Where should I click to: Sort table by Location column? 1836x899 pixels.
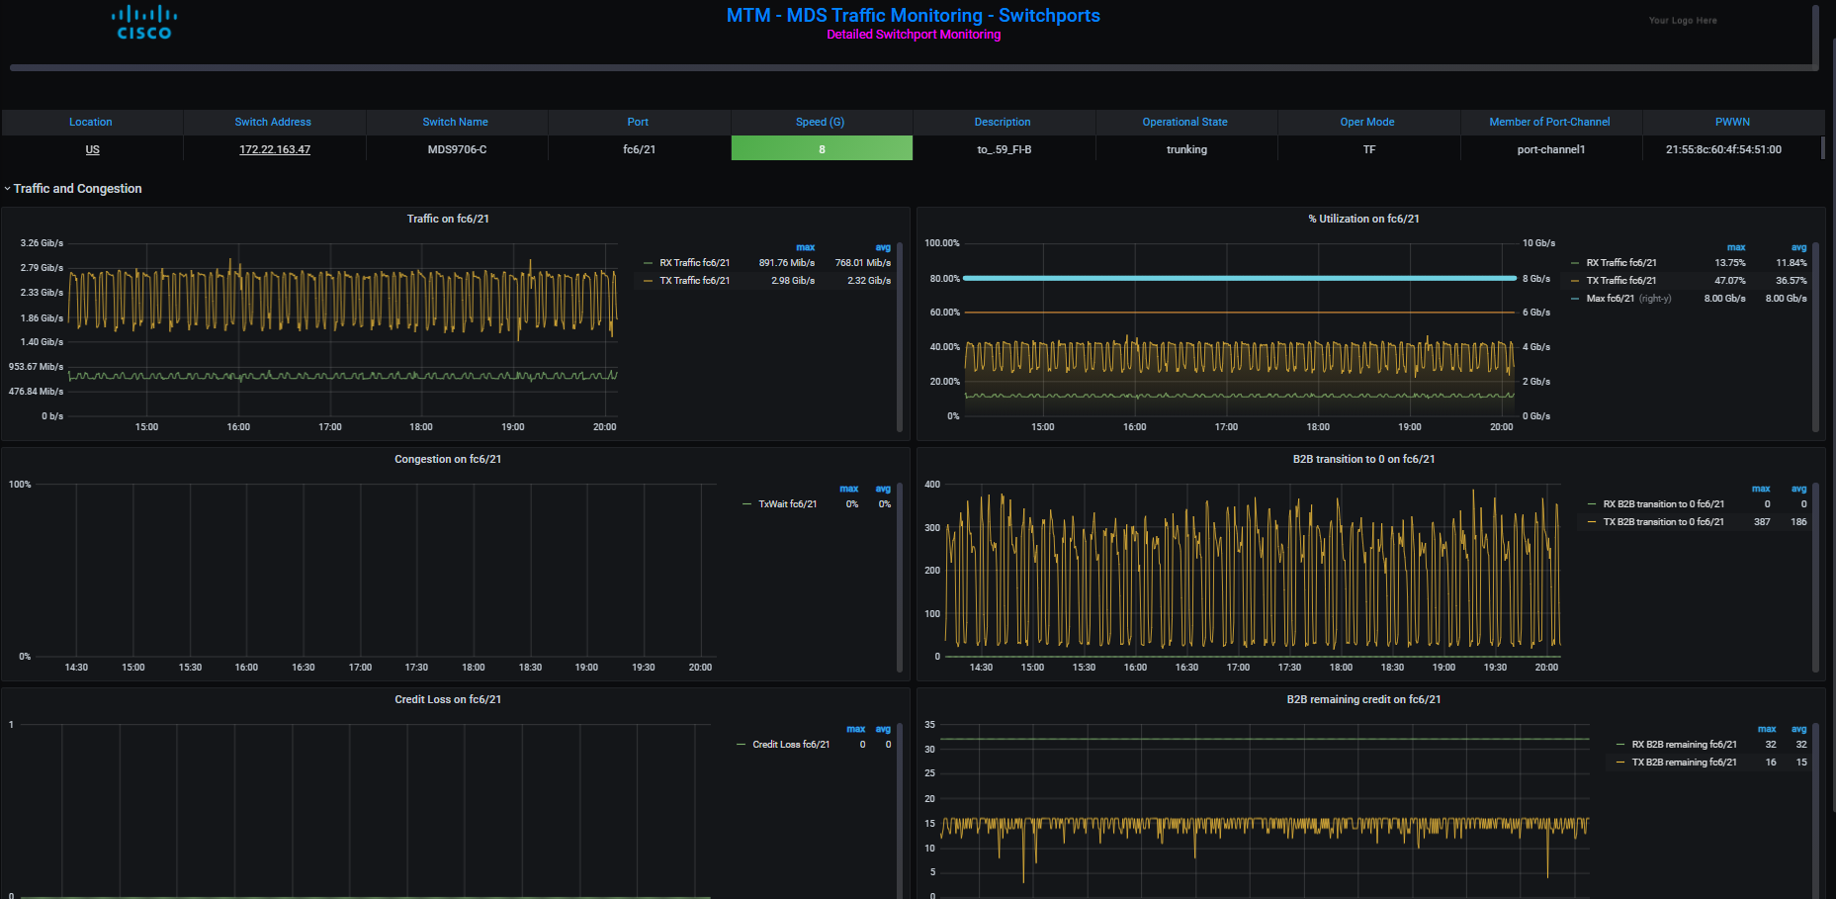(91, 122)
